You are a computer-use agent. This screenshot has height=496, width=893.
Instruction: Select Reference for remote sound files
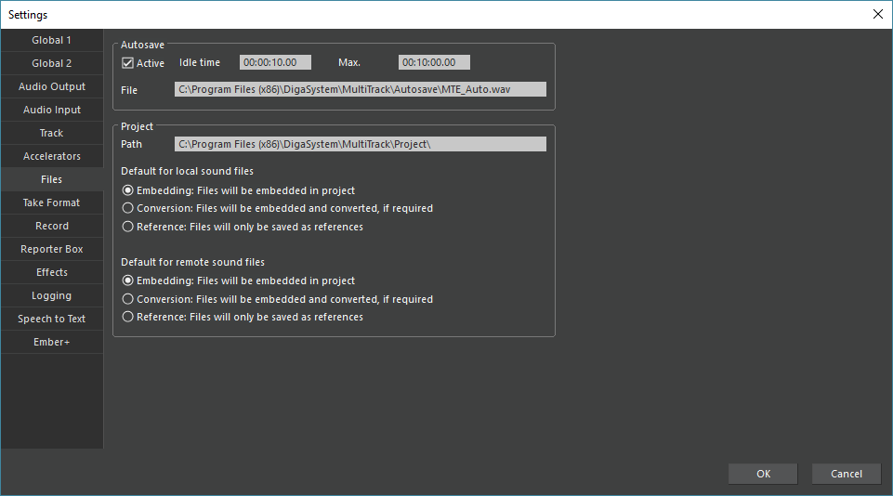tap(128, 317)
